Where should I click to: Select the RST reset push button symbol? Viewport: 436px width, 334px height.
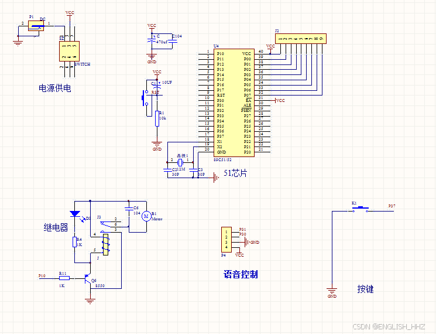pos(145,98)
